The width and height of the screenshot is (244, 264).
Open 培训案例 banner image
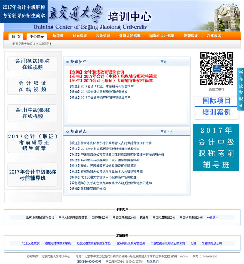pyautogui.click(x=217, y=112)
